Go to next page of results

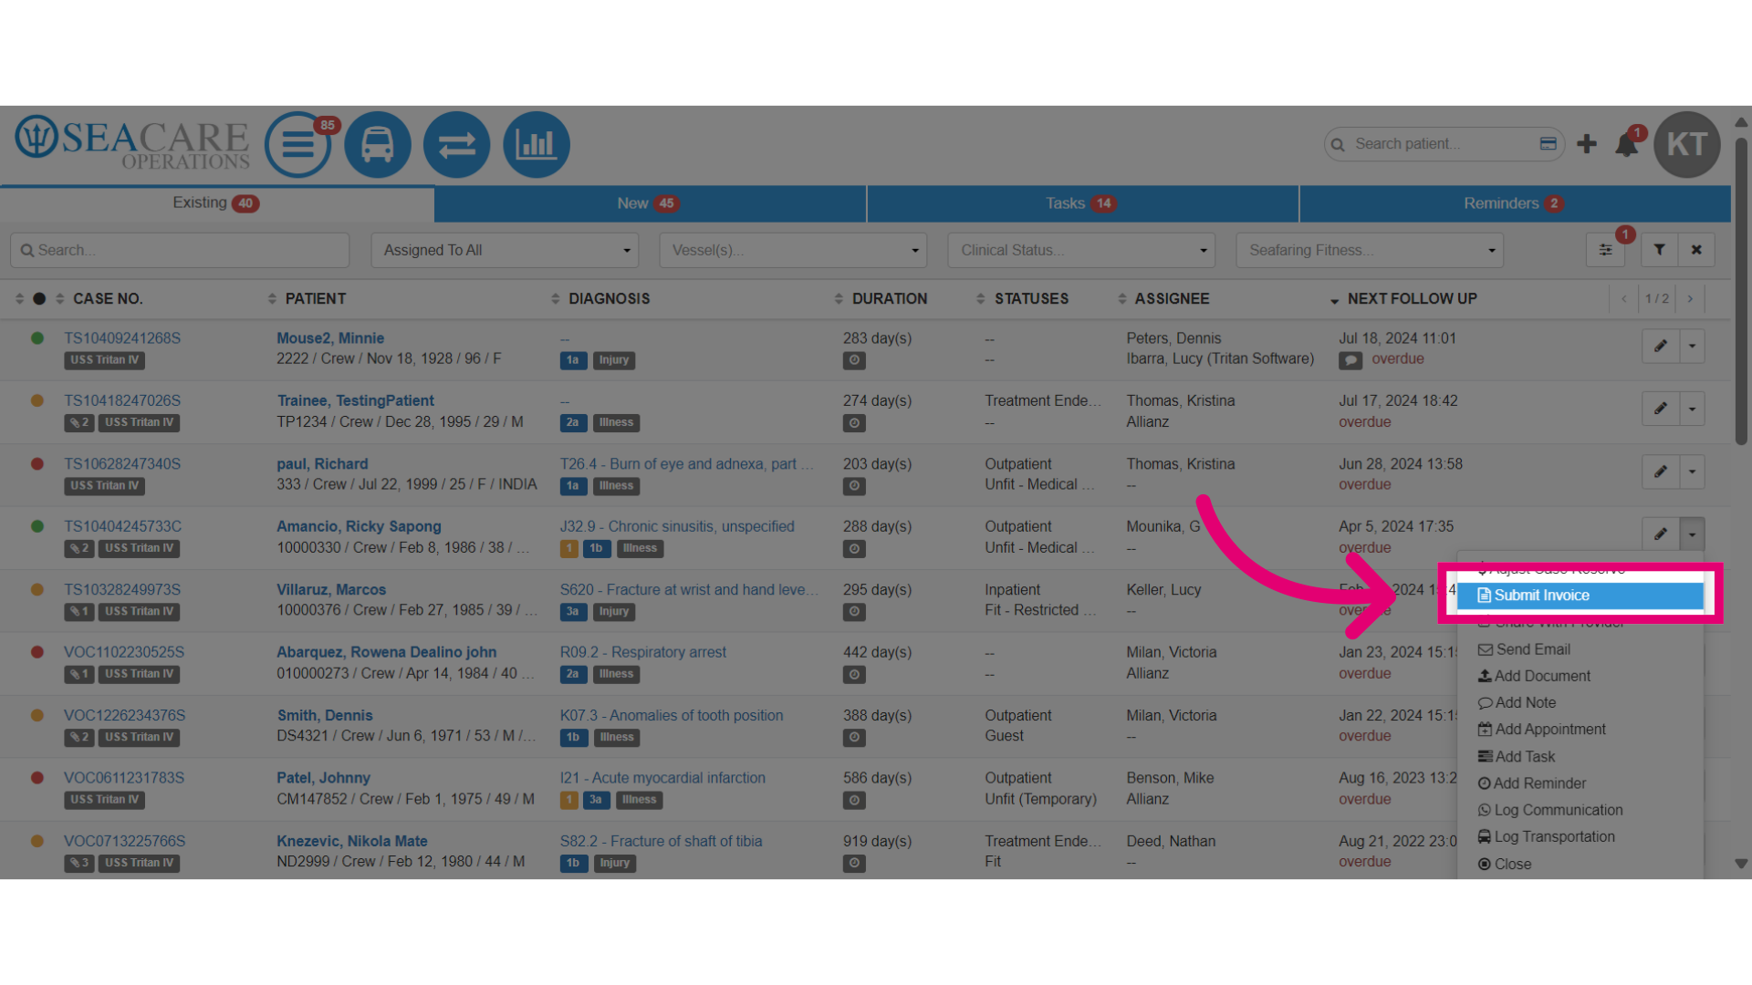pyautogui.click(x=1690, y=299)
